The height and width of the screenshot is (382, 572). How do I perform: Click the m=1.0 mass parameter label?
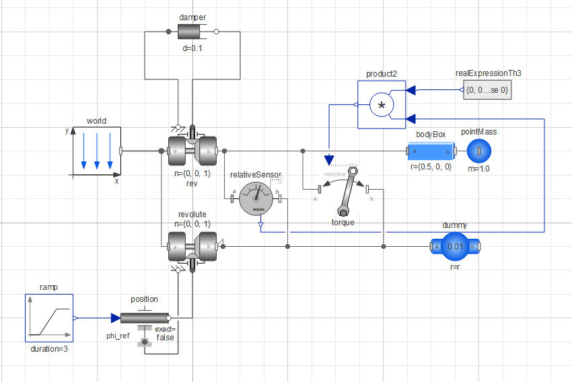click(478, 168)
